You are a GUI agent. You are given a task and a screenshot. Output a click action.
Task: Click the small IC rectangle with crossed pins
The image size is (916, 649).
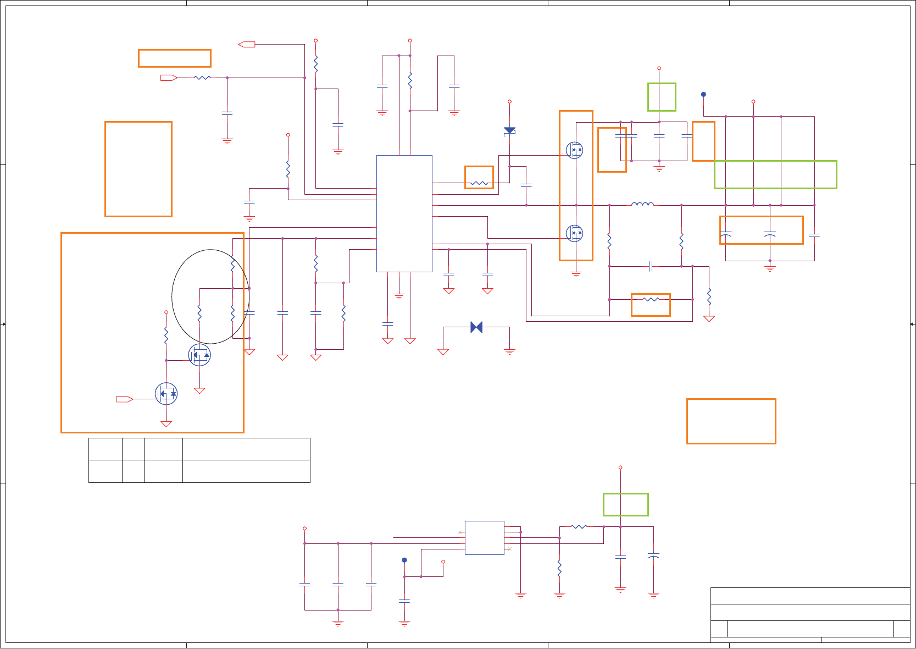click(484, 538)
